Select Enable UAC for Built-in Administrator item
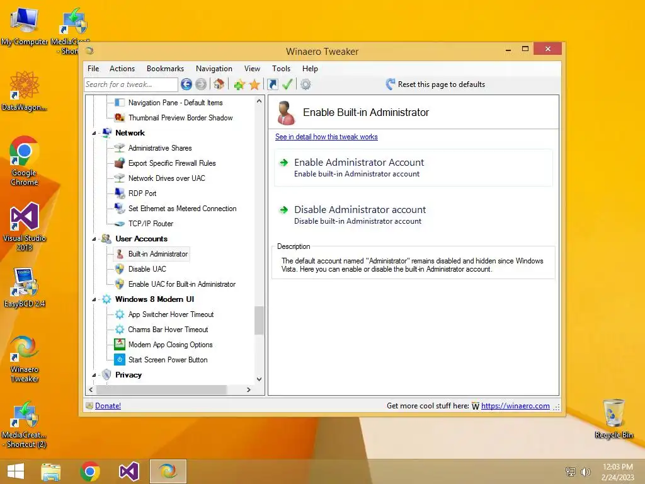Screen dimensions: 645x484 coord(182,284)
